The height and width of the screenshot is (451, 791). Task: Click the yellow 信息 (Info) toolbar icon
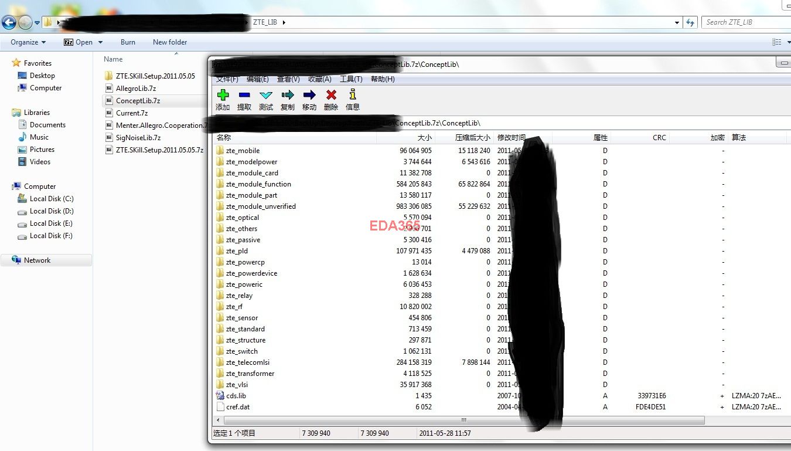pos(353,94)
